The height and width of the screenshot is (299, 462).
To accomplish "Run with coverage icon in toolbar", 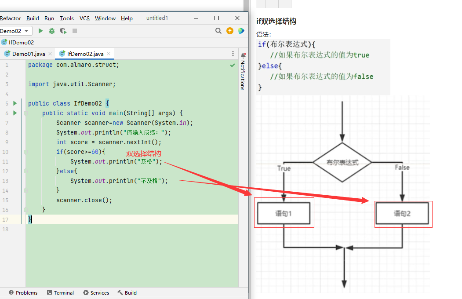I will (63, 31).
